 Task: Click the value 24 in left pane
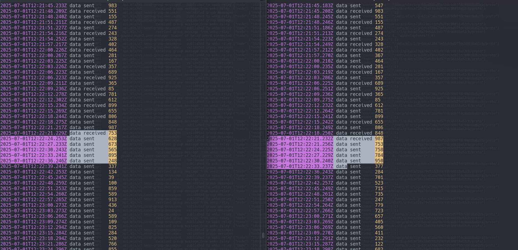111,211
